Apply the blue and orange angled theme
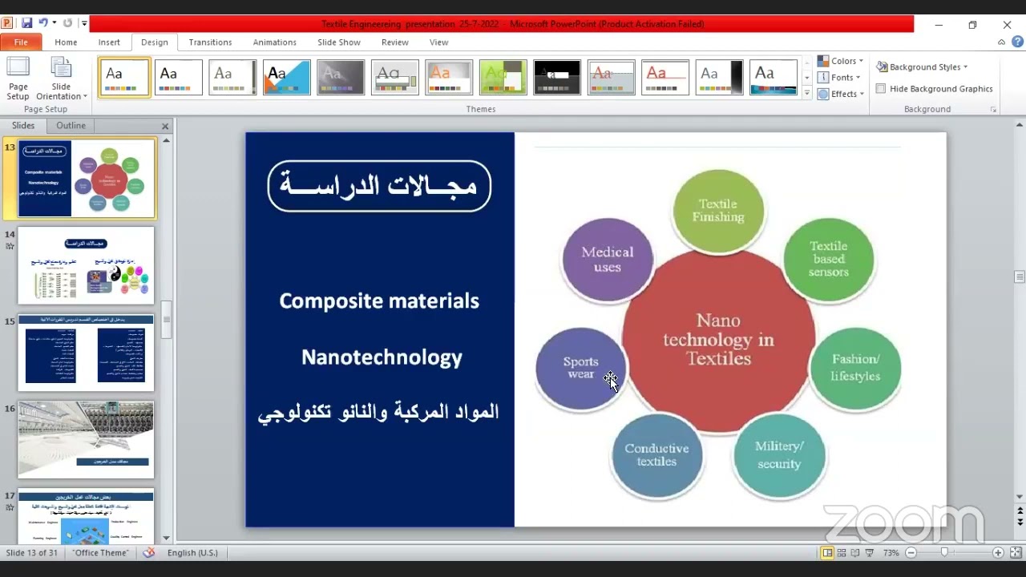Image resolution: width=1026 pixels, height=577 pixels. pos(287,77)
